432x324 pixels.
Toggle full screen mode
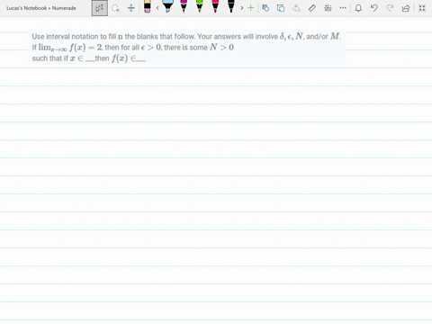click(422, 8)
